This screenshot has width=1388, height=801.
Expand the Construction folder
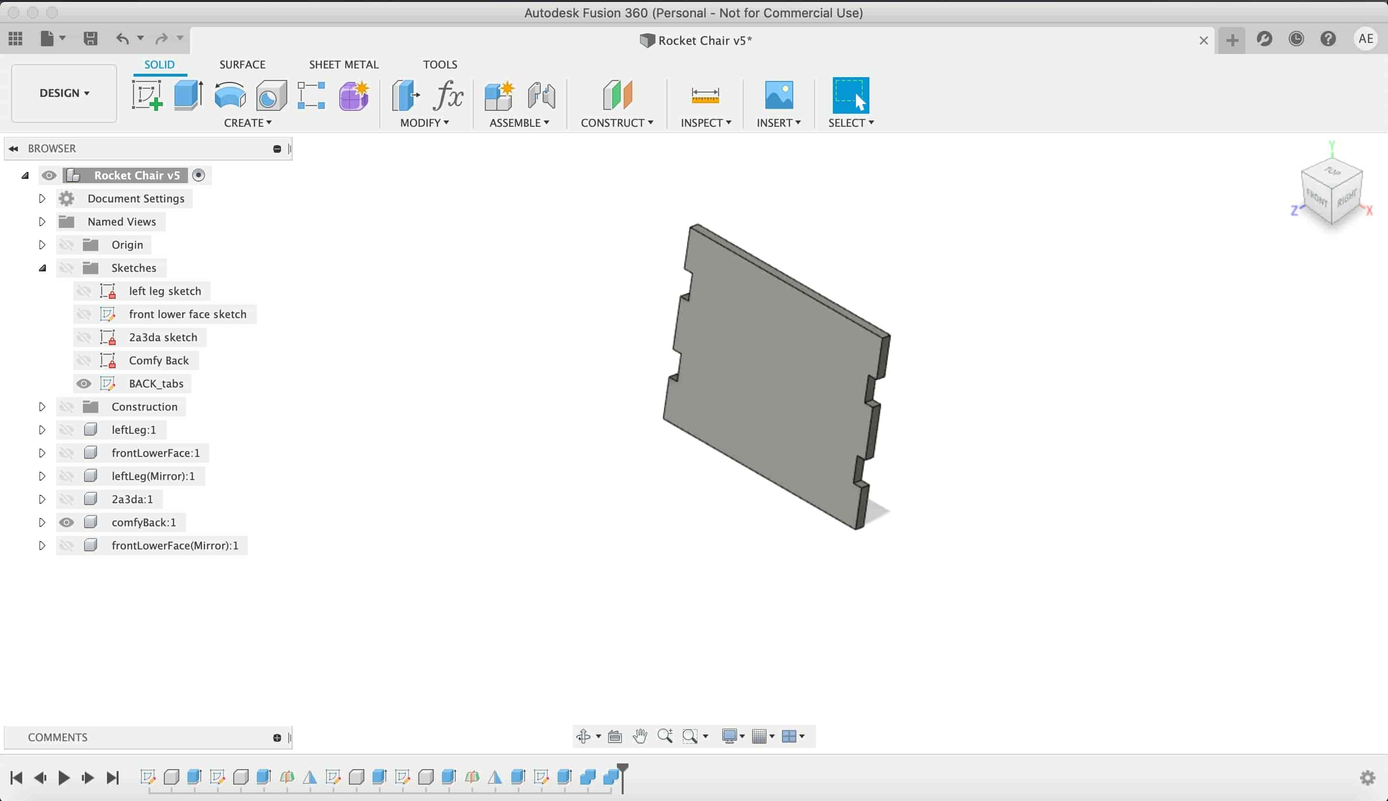pos(42,407)
